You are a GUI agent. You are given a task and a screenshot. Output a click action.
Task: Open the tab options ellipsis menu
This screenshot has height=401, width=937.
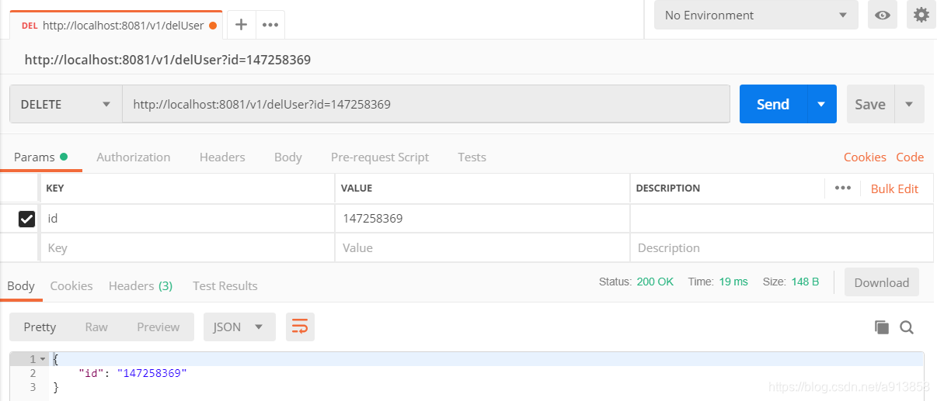[270, 24]
